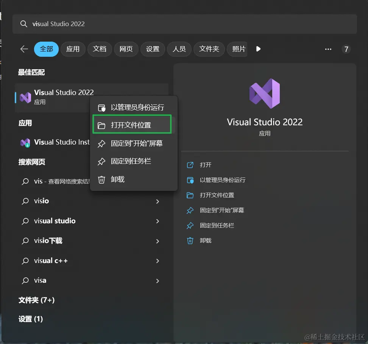
Task: Switch to the 网页 filter tab
Action: pyautogui.click(x=126, y=49)
